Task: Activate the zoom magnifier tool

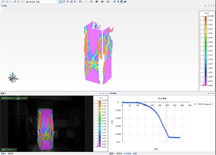Action: 67,2
